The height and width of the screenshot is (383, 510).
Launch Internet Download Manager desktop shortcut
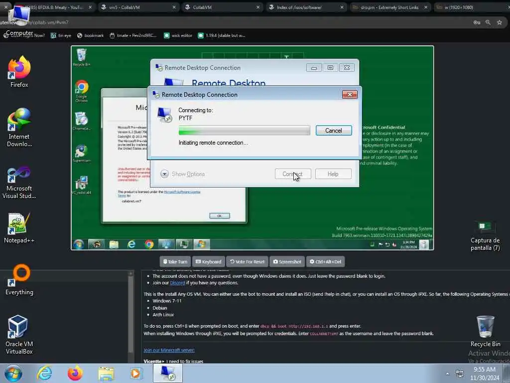coord(19,128)
